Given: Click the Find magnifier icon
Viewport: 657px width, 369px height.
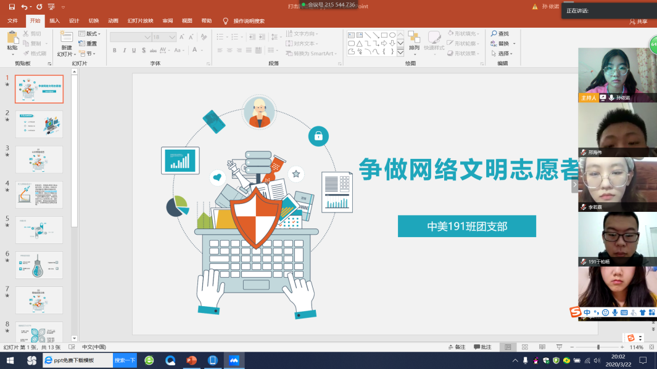Looking at the screenshot, I should [494, 34].
